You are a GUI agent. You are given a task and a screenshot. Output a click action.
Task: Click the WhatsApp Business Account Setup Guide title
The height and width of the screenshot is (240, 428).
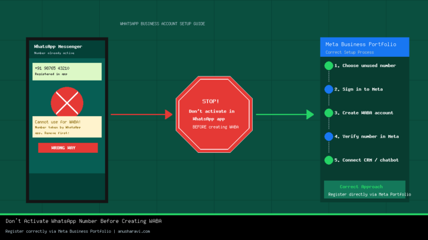click(162, 24)
